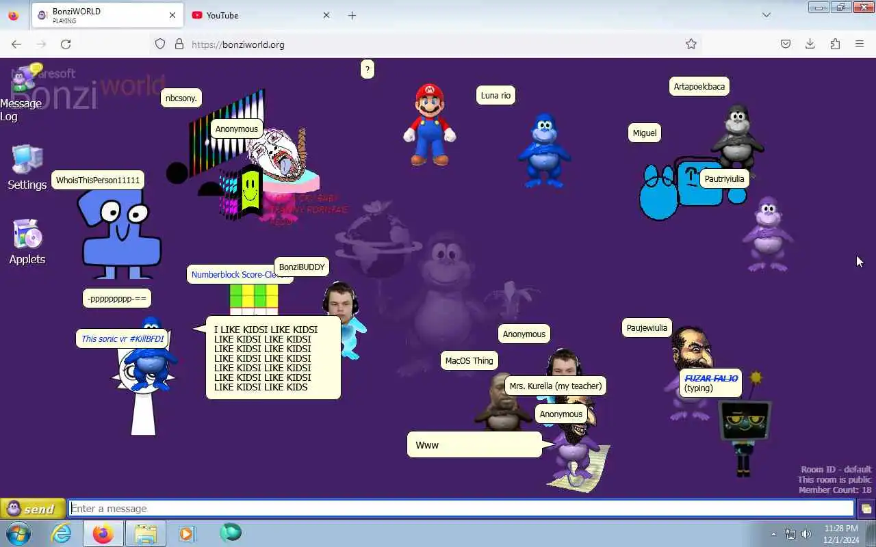Screen dimensions: 876x547
Task: Switch to the BonziWORLD tab
Action: pos(107,15)
